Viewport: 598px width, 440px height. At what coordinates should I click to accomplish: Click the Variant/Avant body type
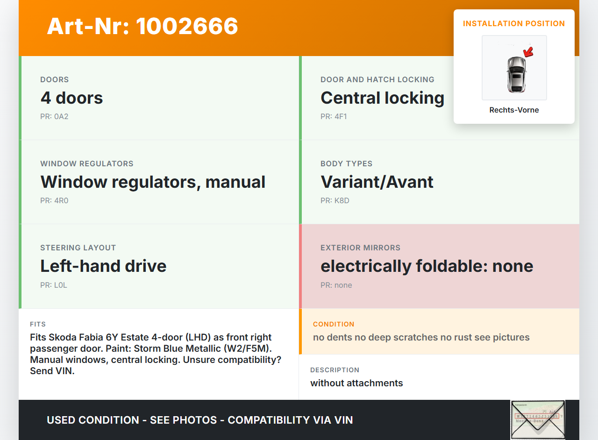377,182
